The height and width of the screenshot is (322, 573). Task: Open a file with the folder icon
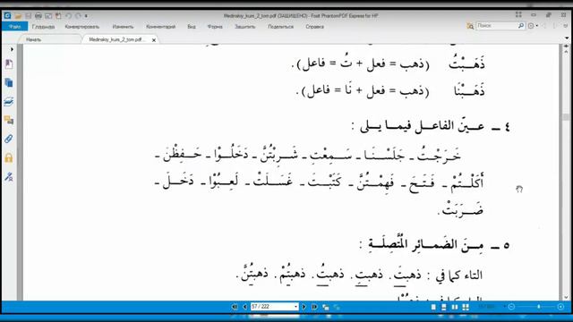pos(18,16)
